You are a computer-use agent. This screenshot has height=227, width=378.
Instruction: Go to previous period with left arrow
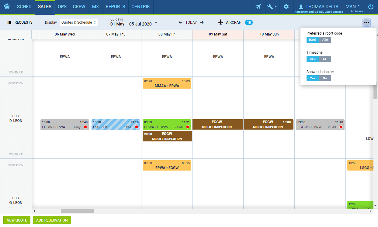(x=180, y=22)
